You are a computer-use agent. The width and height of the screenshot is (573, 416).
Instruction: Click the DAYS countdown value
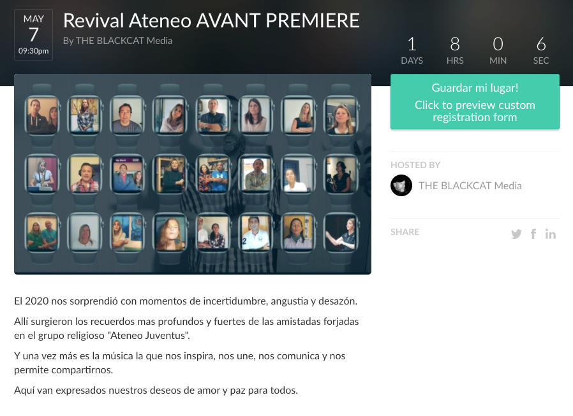(412, 44)
